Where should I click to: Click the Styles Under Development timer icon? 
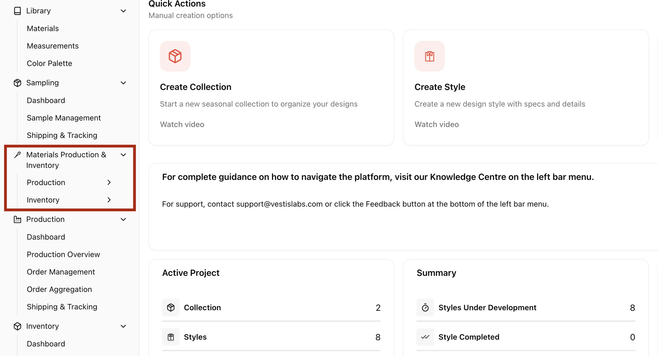click(x=425, y=308)
